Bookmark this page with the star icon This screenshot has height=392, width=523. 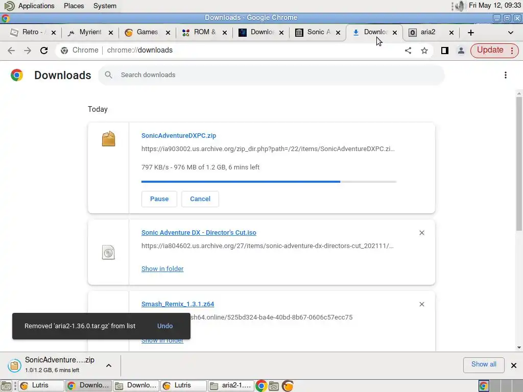pyautogui.click(x=424, y=51)
